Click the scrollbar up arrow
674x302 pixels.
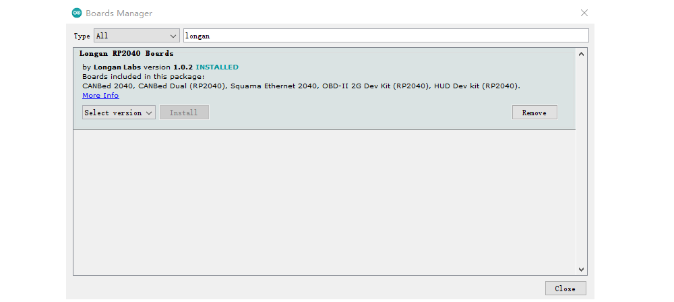pyautogui.click(x=581, y=54)
